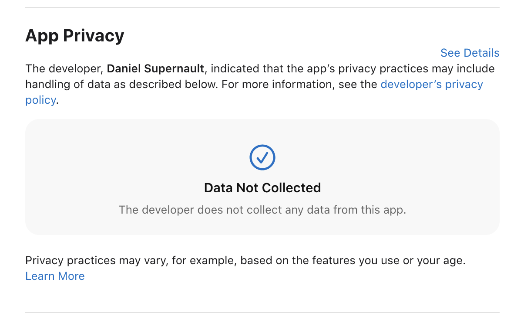This screenshot has width=524, height=320.
Task: Click 'does not collect any data' subtitle
Action: pyautogui.click(x=262, y=210)
